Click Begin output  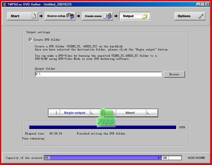tap(75, 113)
